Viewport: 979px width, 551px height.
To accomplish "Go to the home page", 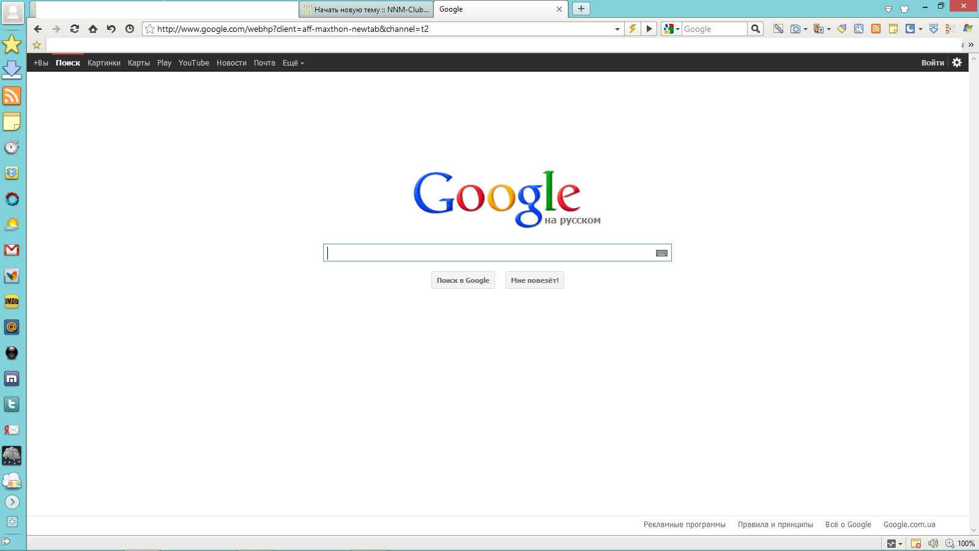I will pyautogui.click(x=93, y=29).
